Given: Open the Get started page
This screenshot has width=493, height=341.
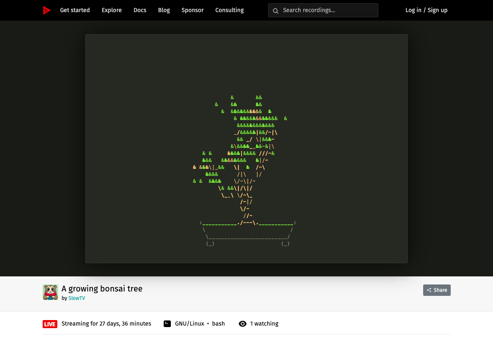Looking at the screenshot, I should click(x=75, y=10).
